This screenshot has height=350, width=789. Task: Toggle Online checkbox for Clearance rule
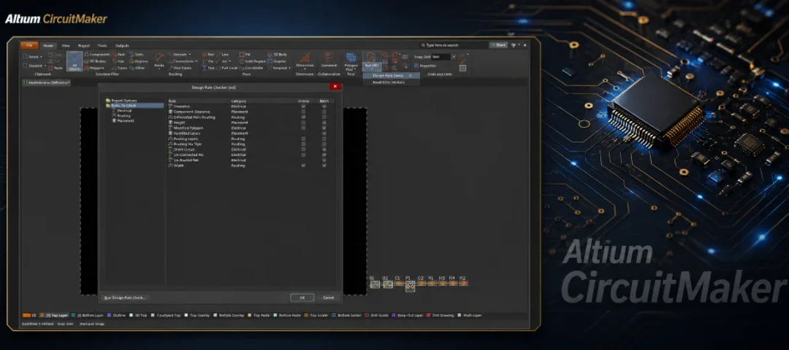[303, 106]
